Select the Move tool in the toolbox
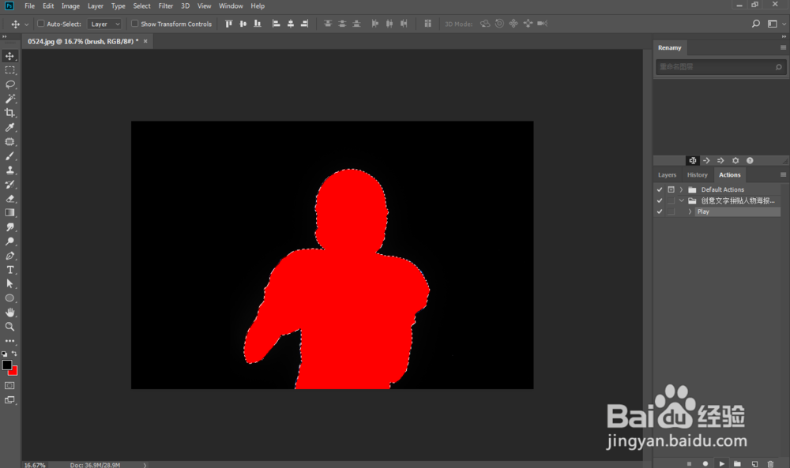The height and width of the screenshot is (468, 790). (x=9, y=56)
